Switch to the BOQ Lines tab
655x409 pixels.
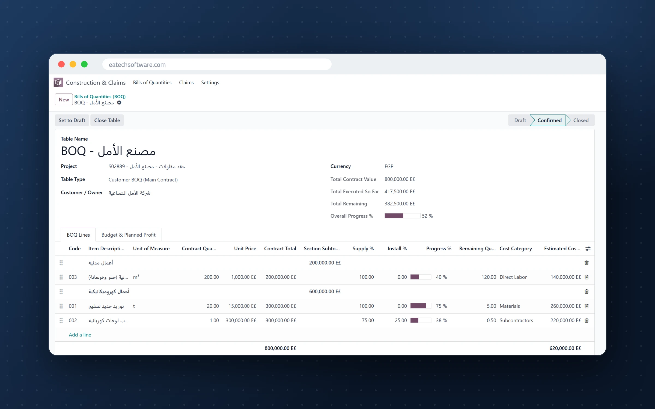coord(78,235)
